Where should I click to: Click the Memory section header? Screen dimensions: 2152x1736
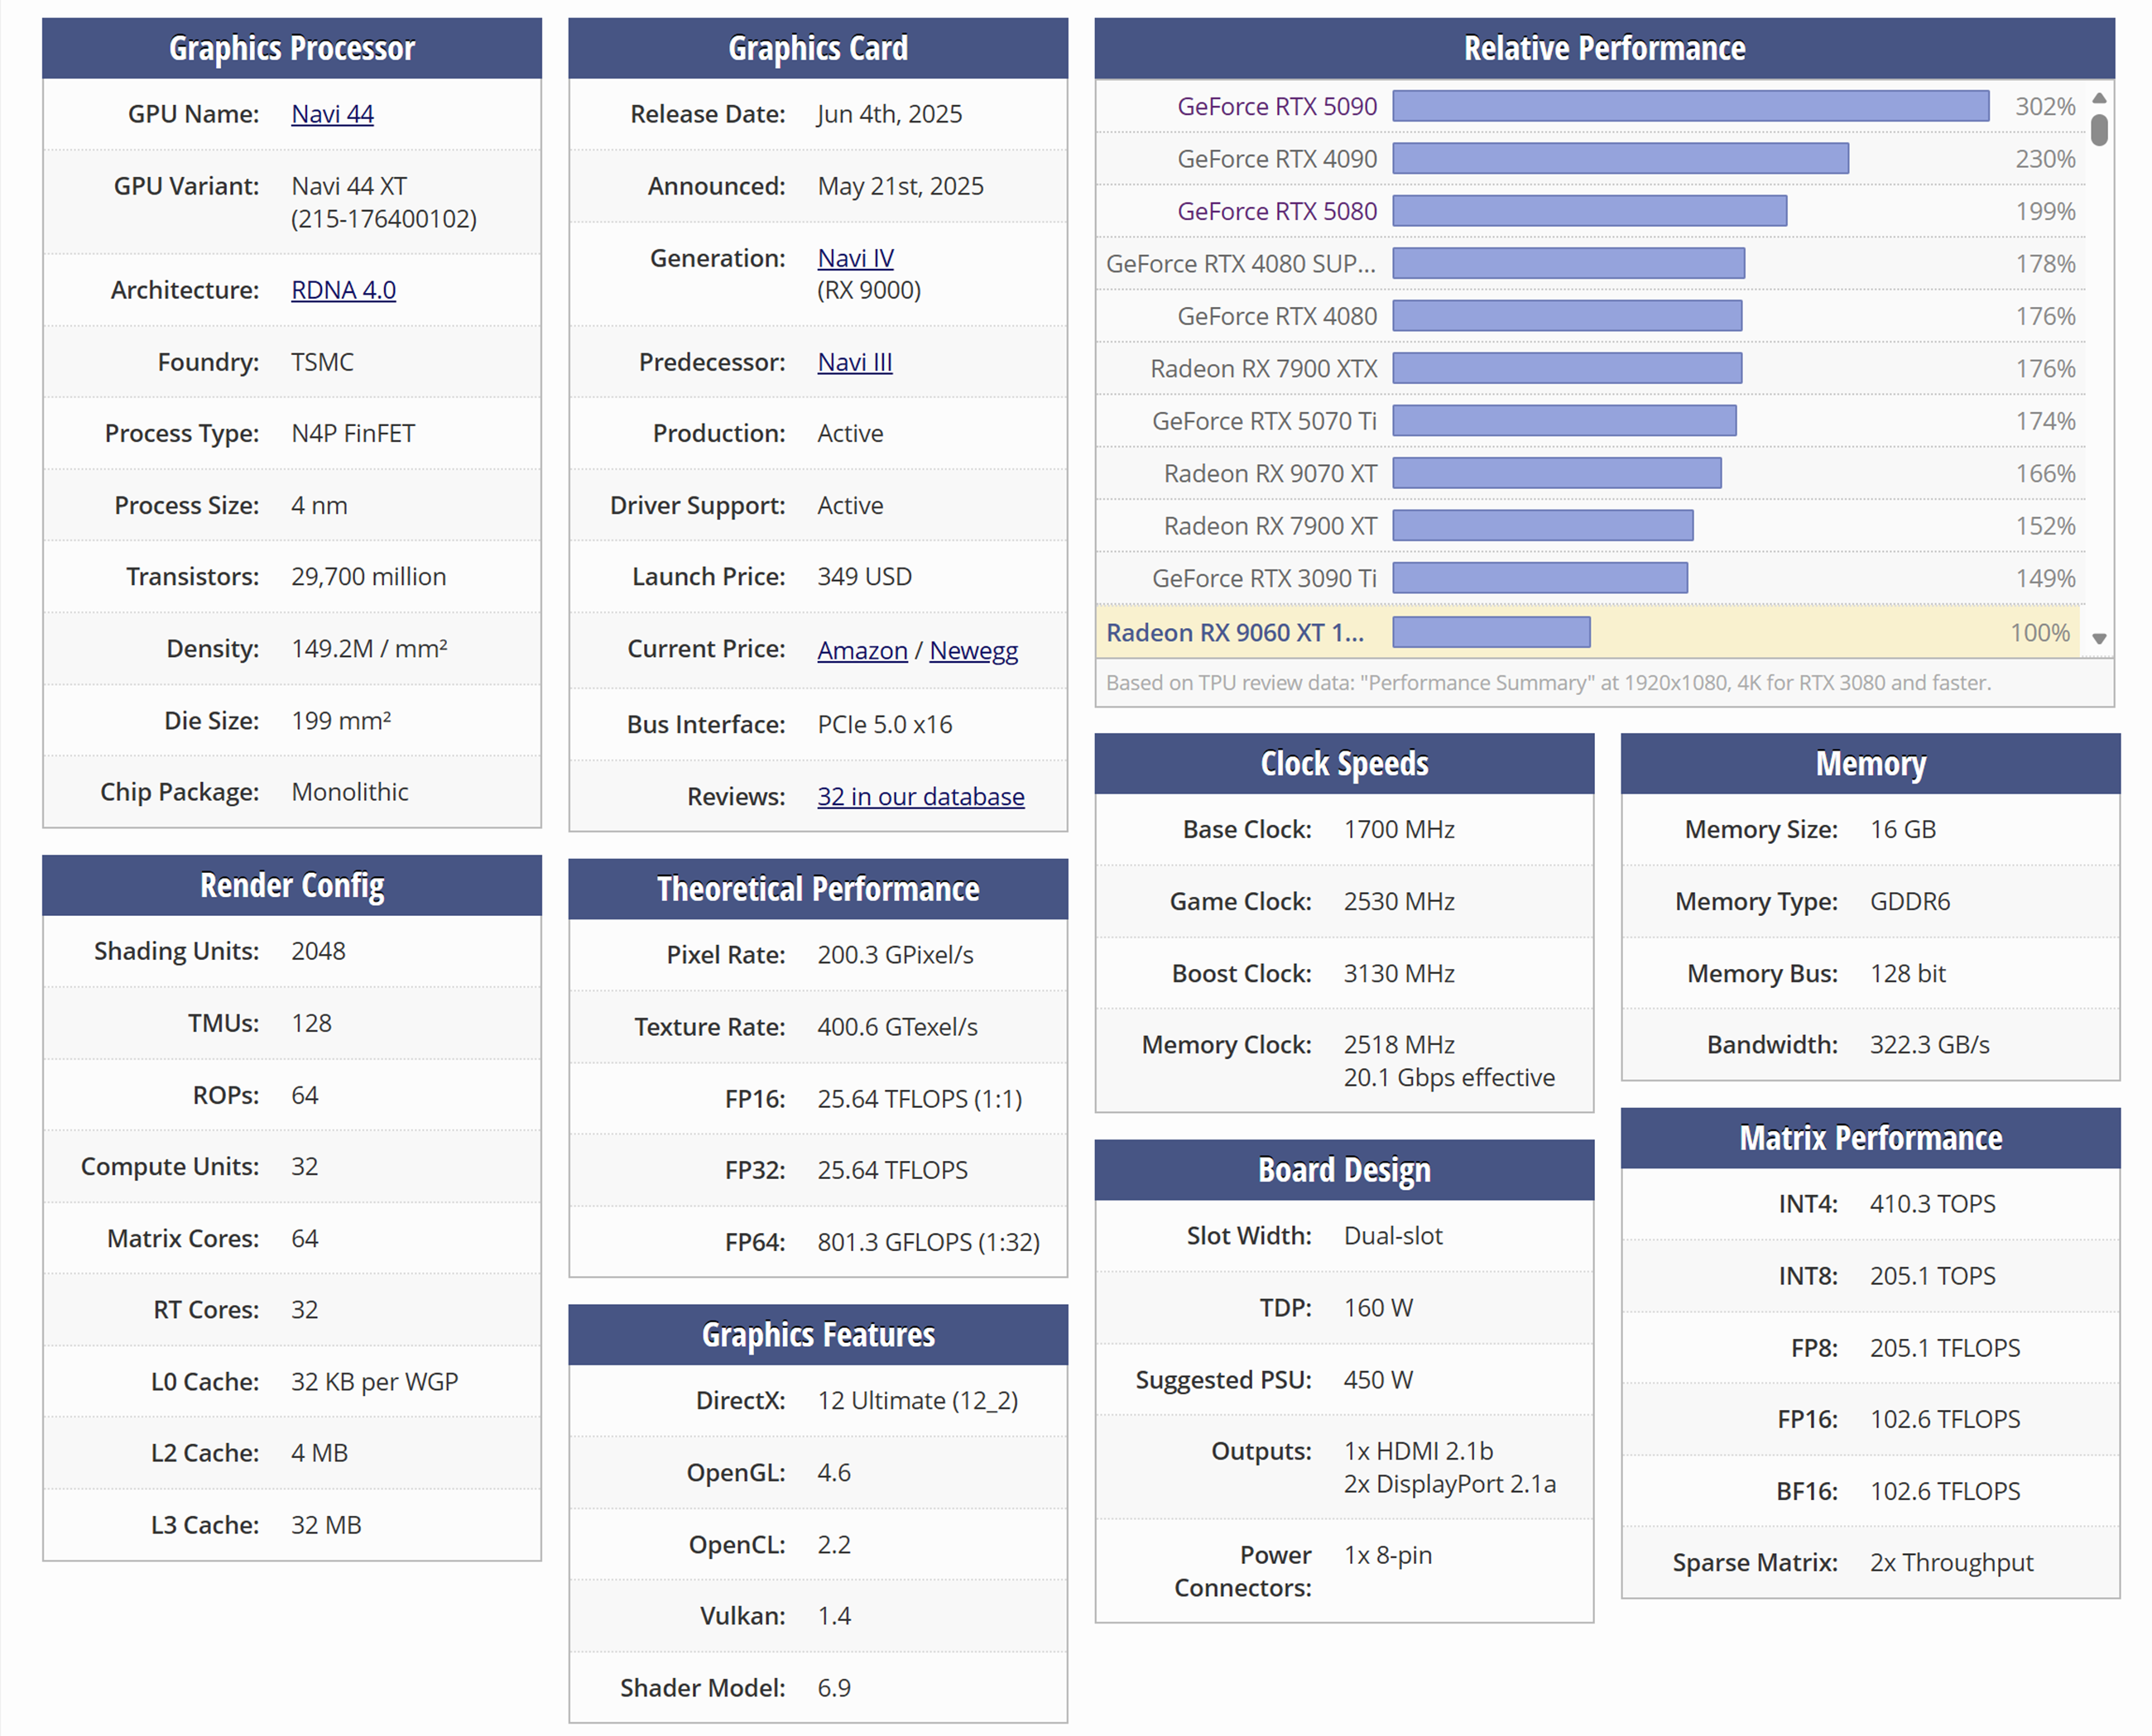point(1870,764)
